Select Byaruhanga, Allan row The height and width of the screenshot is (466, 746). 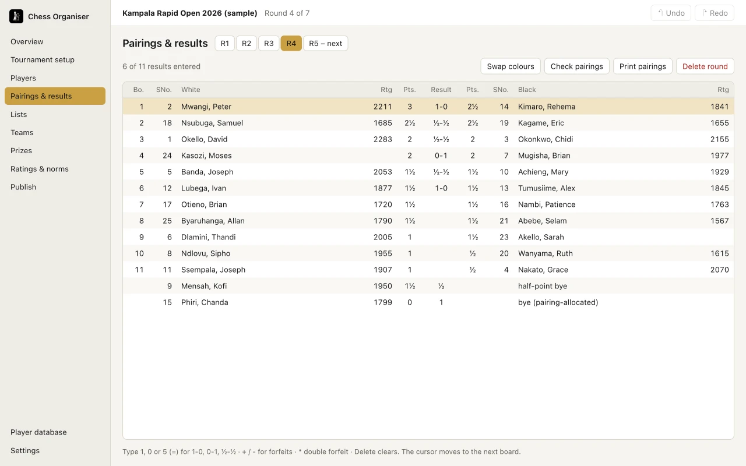point(428,221)
